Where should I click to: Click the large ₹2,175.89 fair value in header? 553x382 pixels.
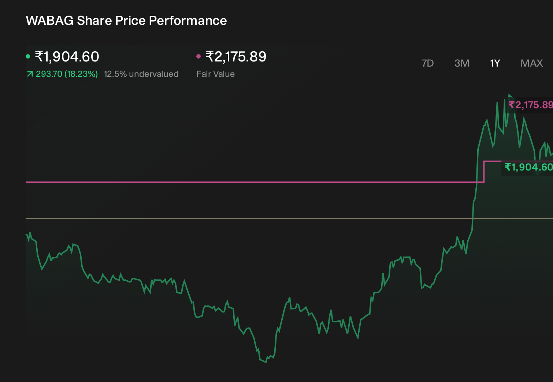pos(236,57)
